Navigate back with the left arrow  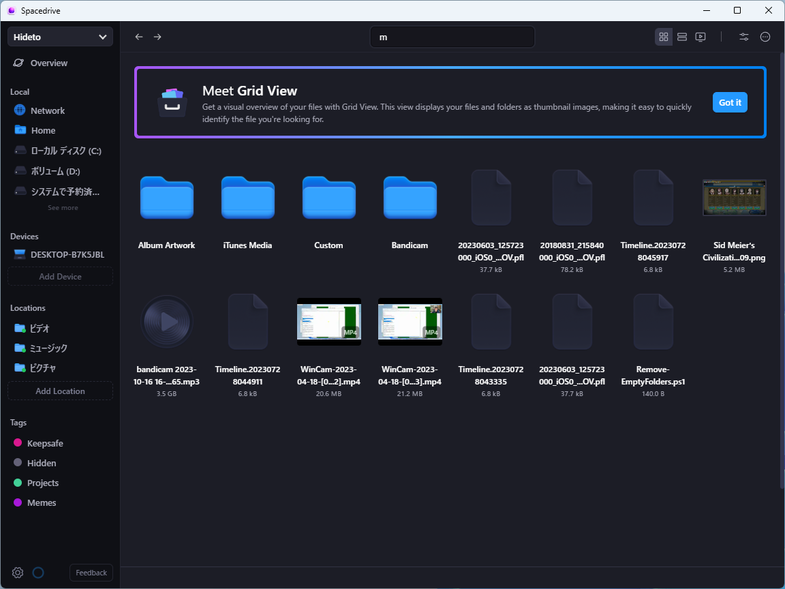[139, 36]
